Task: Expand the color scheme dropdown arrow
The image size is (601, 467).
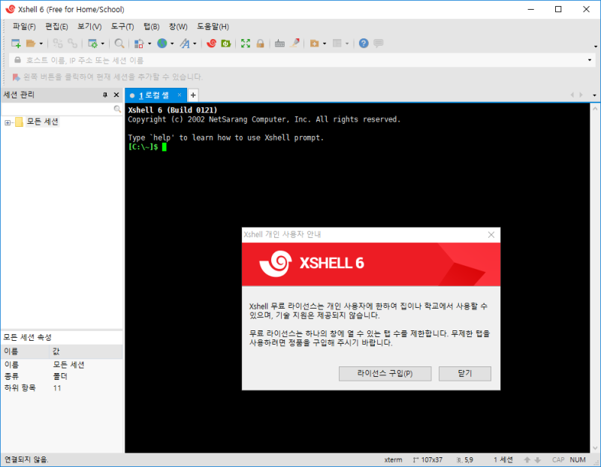Action: pyautogui.click(x=149, y=44)
